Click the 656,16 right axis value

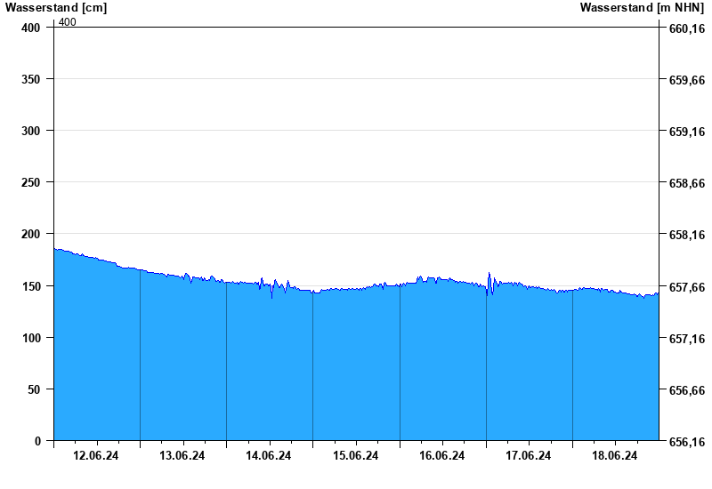coord(686,442)
